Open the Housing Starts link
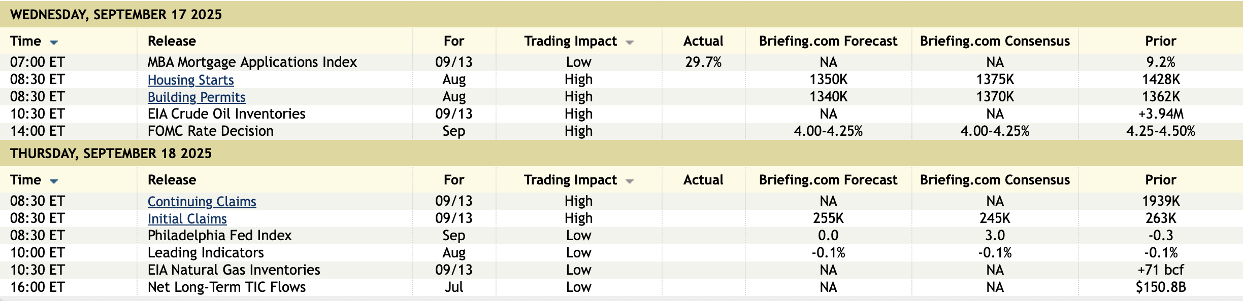This screenshot has width=1243, height=301. click(x=190, y=80)
